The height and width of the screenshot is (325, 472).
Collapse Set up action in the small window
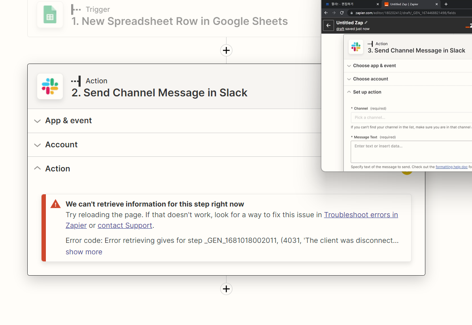(349, 92)
